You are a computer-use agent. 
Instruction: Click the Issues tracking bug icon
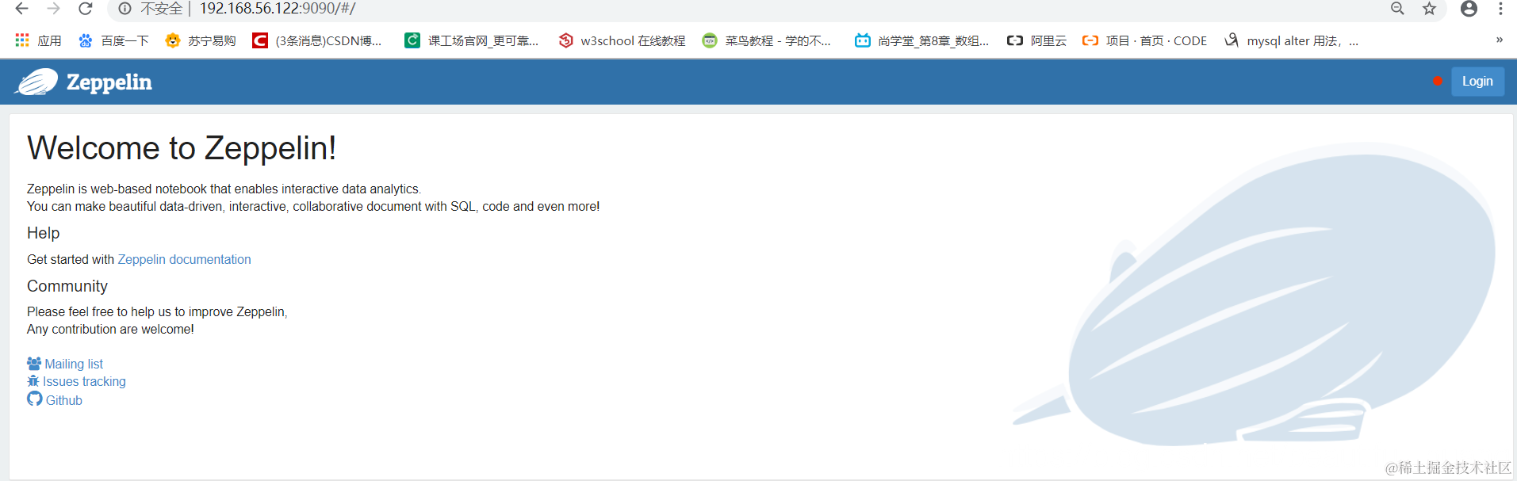click(33, 381)
